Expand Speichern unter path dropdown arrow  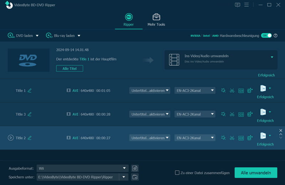[124, 177]
